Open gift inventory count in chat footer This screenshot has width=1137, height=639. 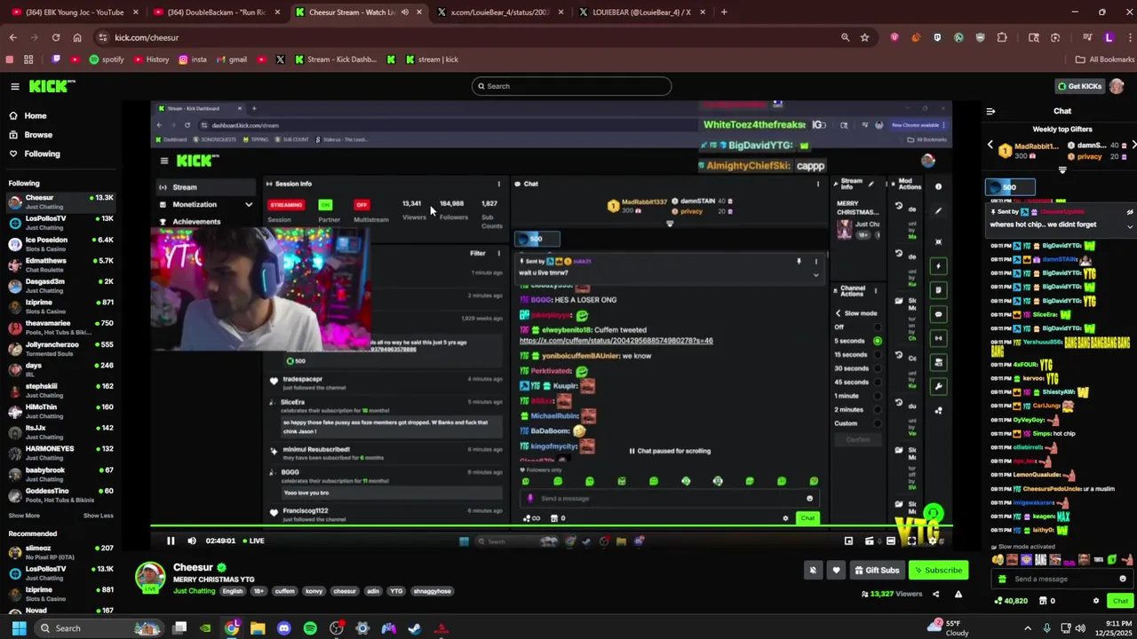pyautogui.click(x=1048, y=601)
